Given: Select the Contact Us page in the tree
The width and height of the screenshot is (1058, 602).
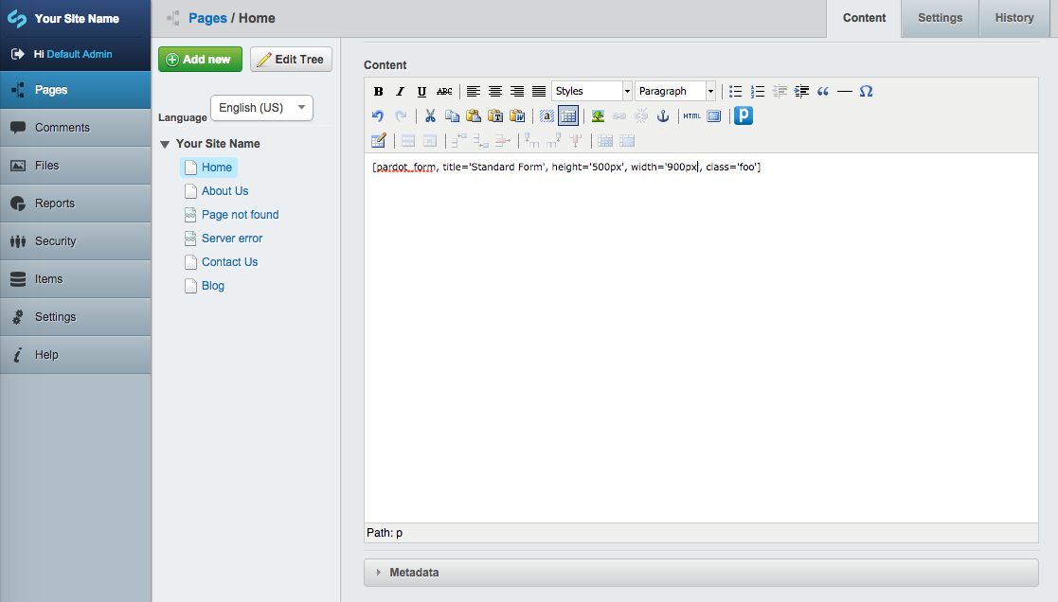Looking at the screenshot, I should [x=229, y=261].
